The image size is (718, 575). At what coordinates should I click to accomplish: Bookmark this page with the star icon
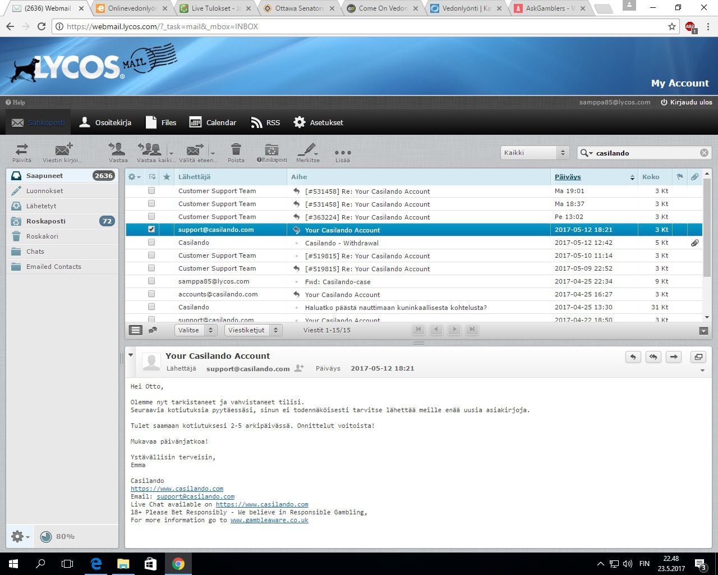[x=672, y=26]
